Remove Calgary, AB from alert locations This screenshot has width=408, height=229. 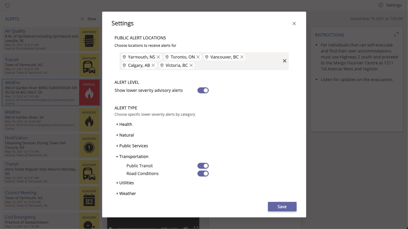coord(153,65)
